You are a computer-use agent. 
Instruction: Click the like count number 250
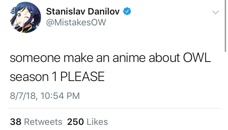click(75, 122)
